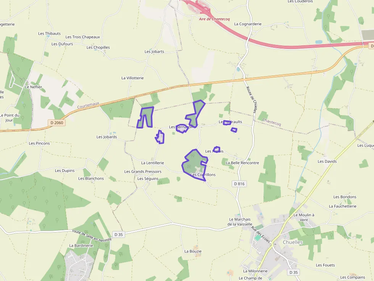
Task: Click the D 35 shield near Selle en Hermoy
Action: [119, 234]
